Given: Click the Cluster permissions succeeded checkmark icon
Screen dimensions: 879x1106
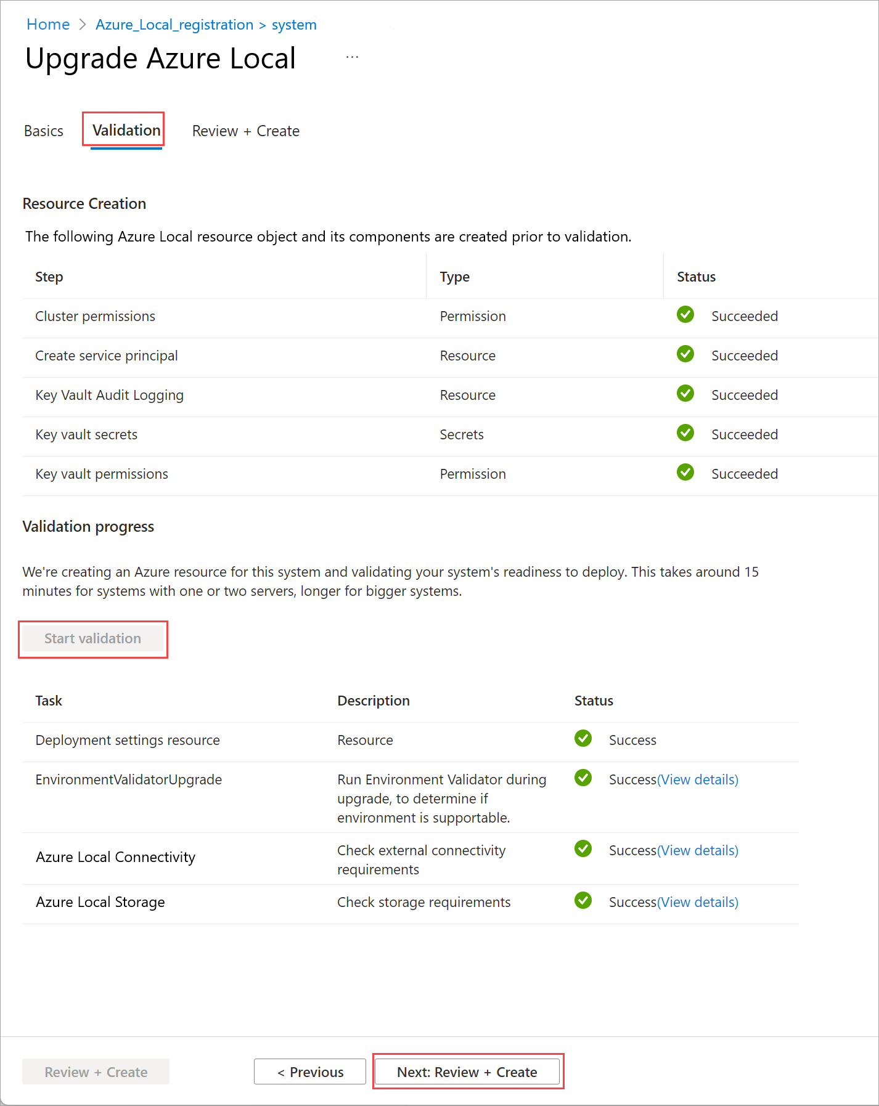Looking at the screenshot, I should 685,315.
